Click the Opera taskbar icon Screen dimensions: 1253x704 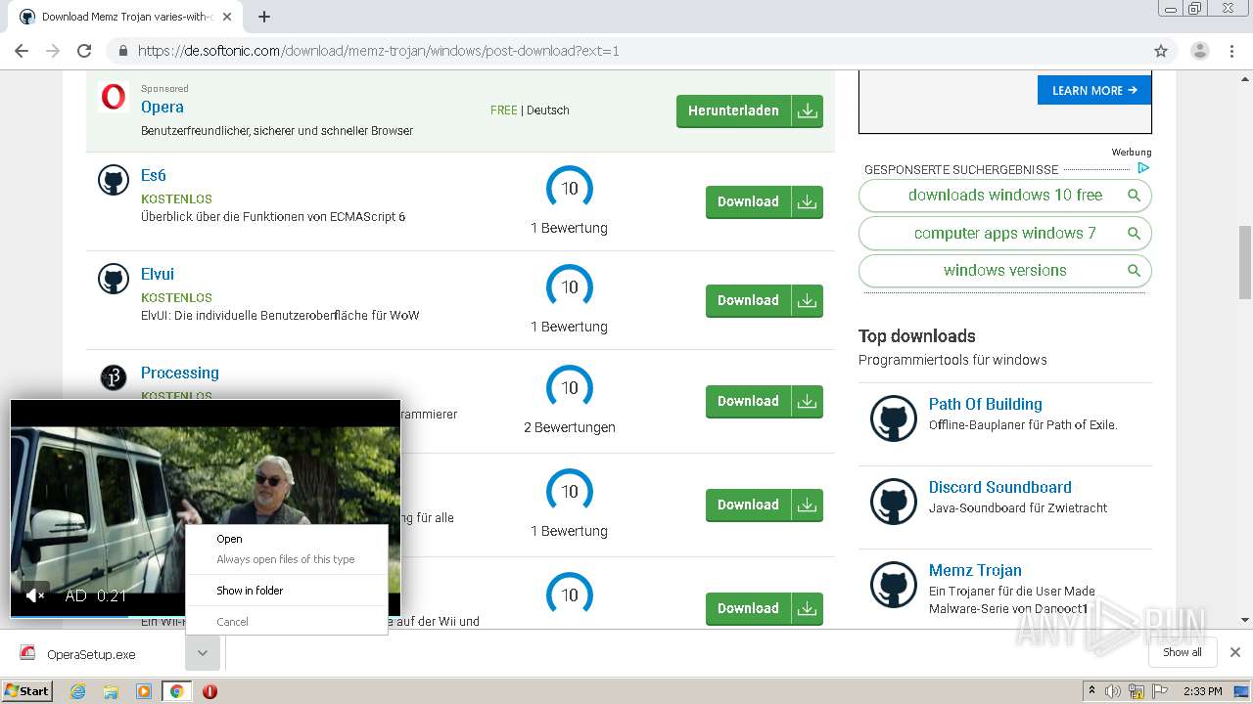[x=209, y=691]
